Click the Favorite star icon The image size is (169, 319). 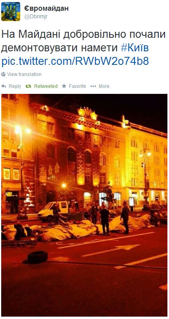[64, 86]
